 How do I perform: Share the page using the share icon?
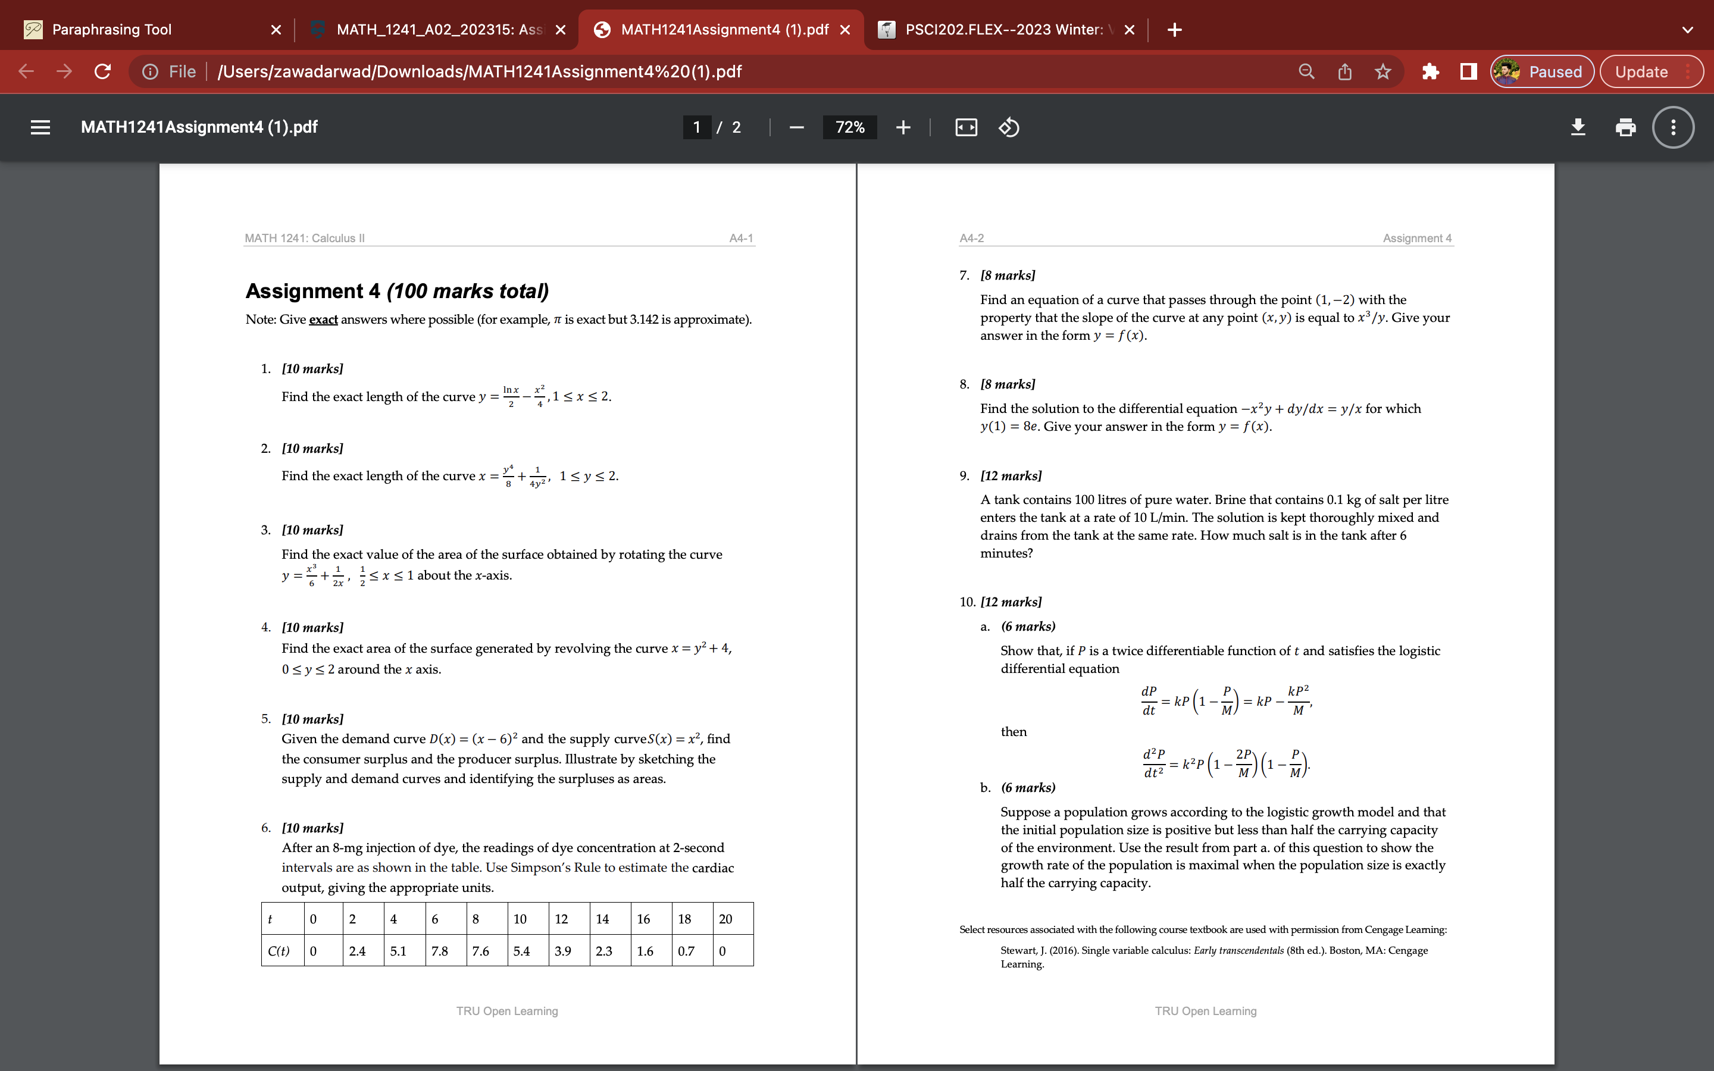pos(1344,71)
